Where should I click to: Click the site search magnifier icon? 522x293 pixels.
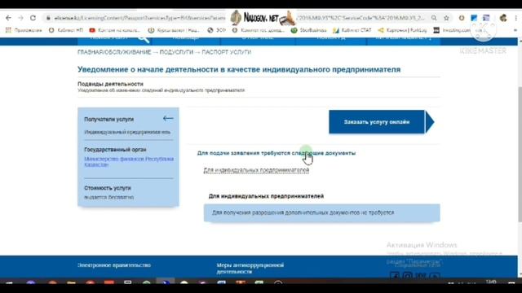tap(144, 39)
